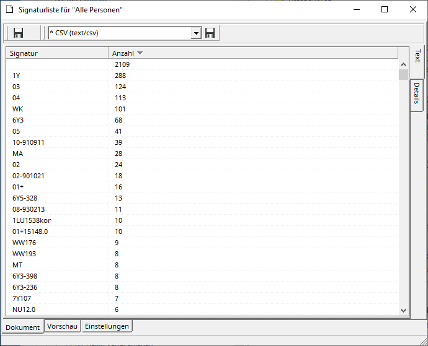Click the left save disk icon

(x=19, y=33)
